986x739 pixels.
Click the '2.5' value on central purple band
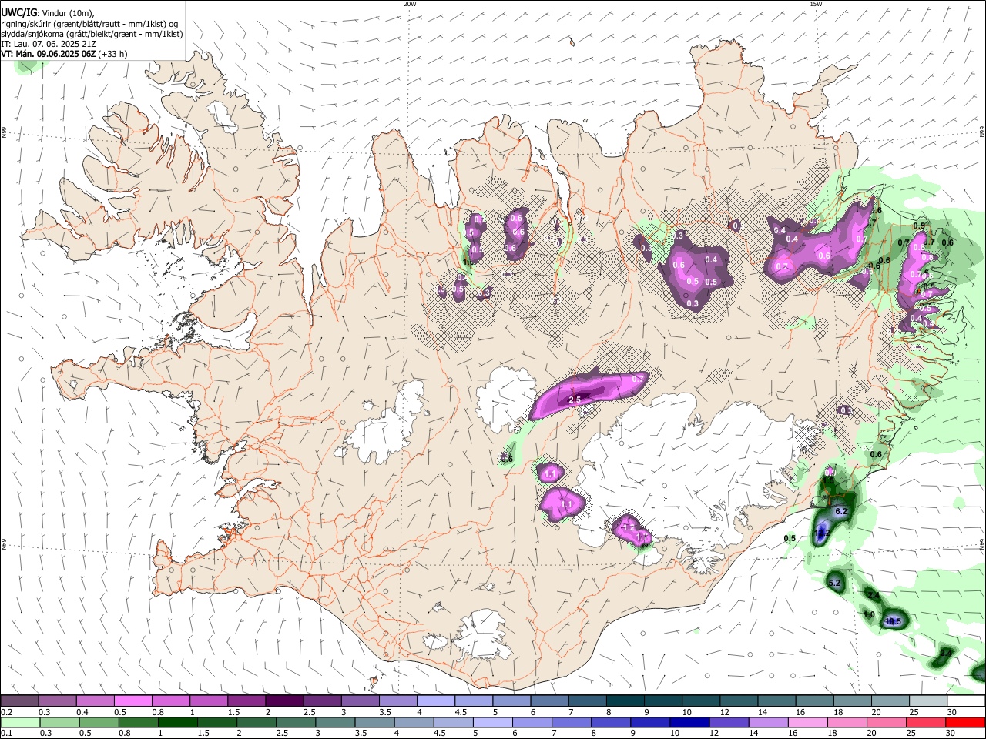tap(575, 400)
